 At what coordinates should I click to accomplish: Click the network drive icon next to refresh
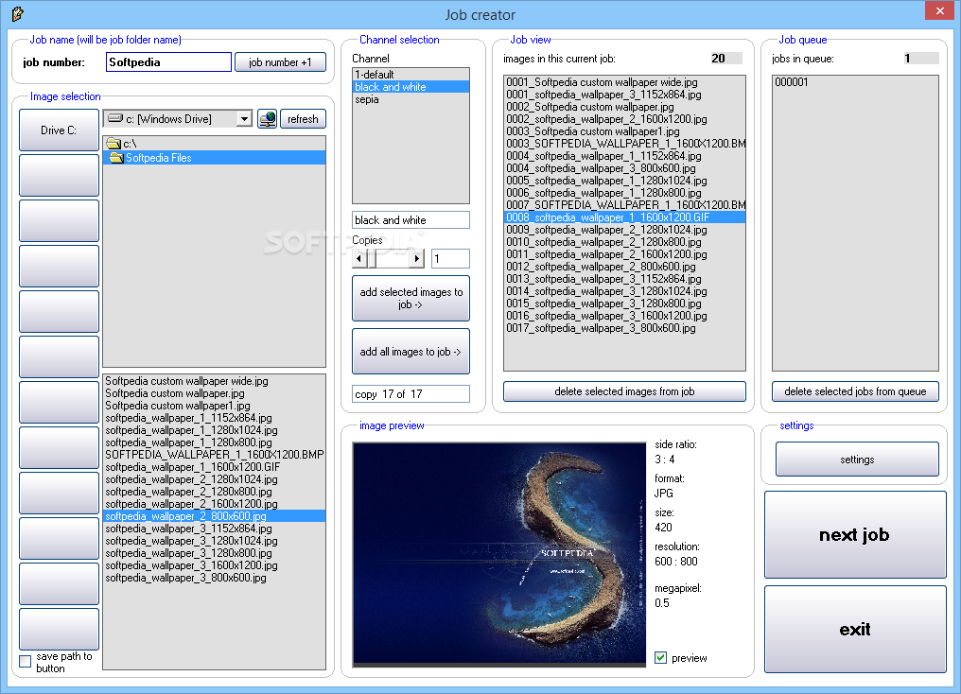coord(268,119)
